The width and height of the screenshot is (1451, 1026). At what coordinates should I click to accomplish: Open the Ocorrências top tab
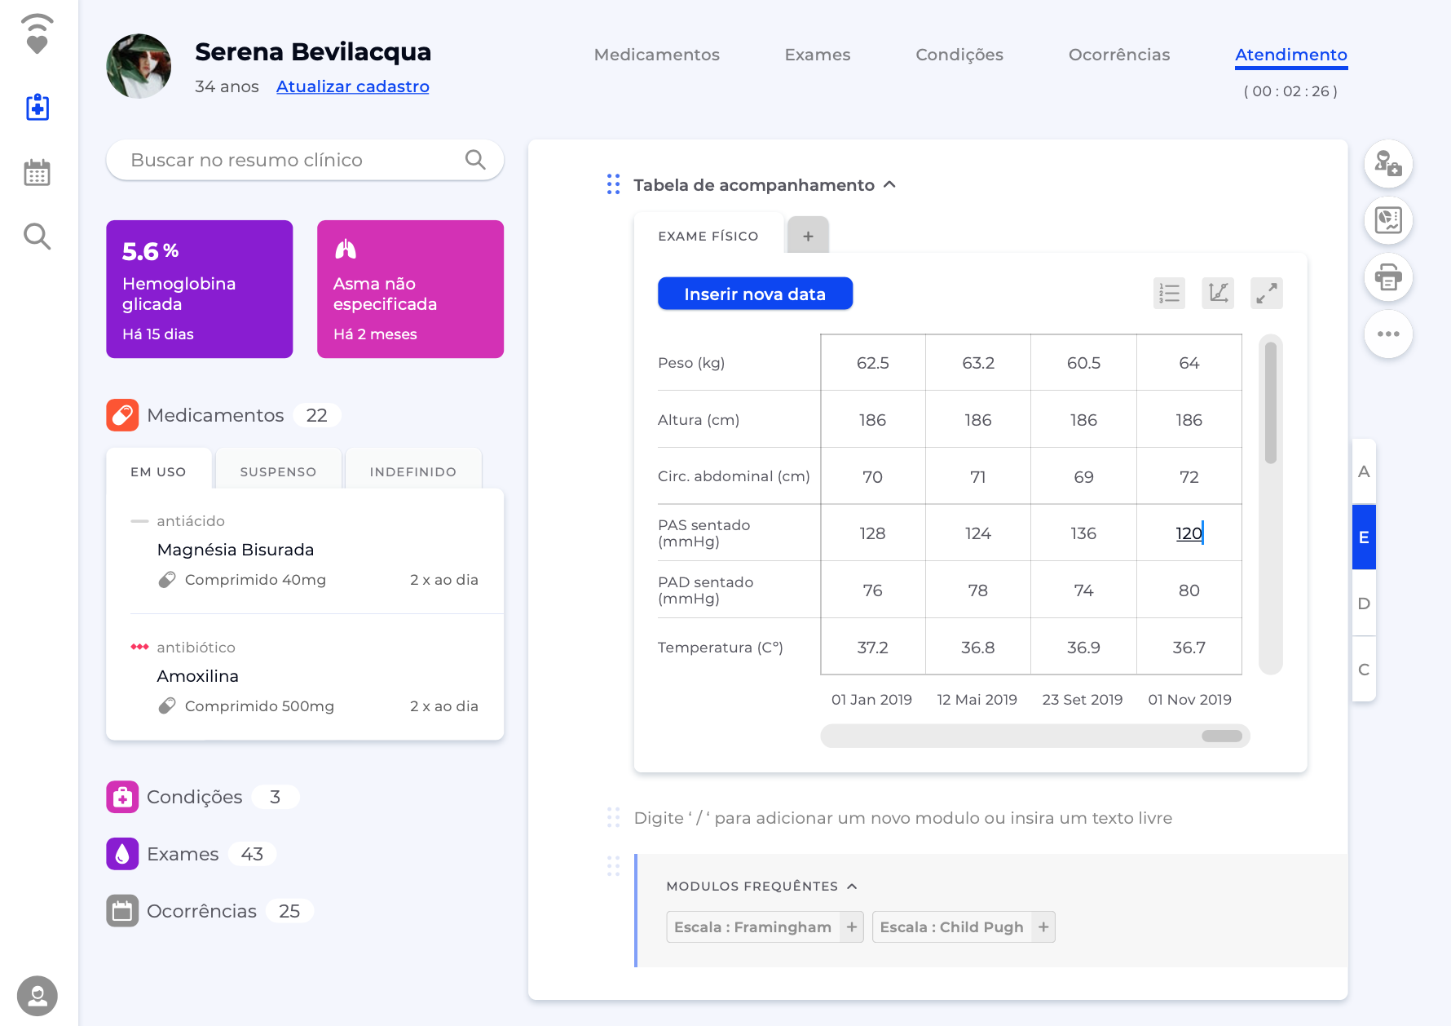[1119, 55]
